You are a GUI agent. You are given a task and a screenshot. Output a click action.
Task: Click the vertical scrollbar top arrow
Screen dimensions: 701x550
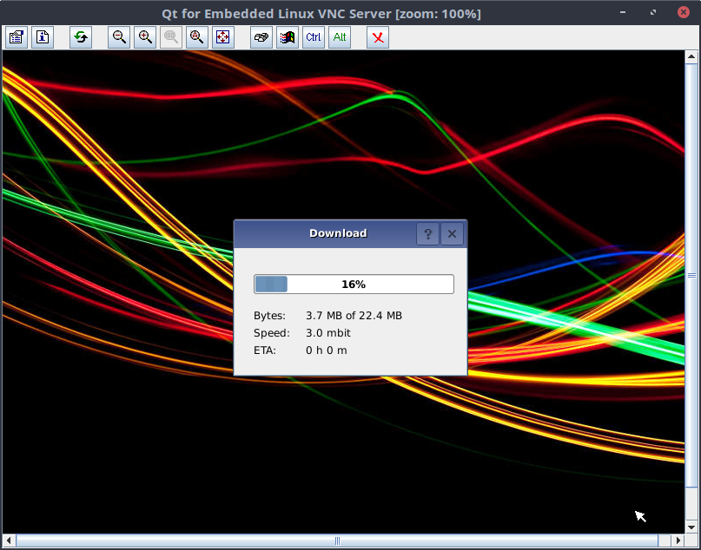(x=692, y=56)
